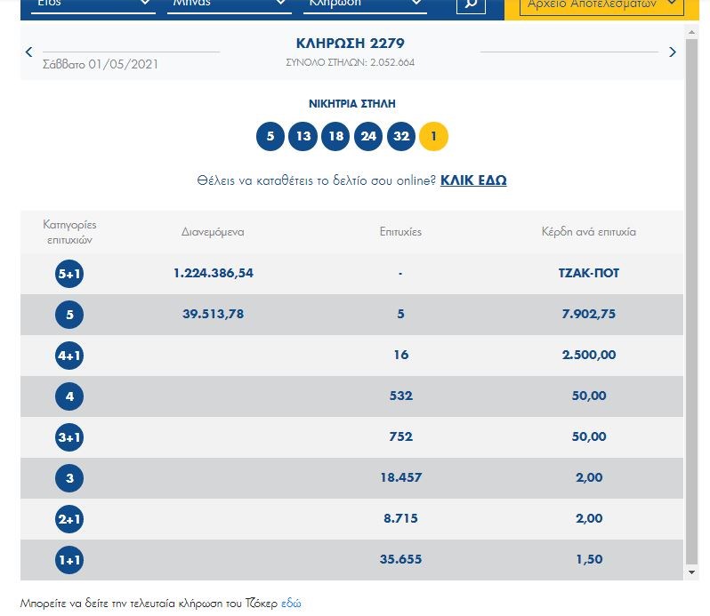Go to the next draw arrow

click(x=673, y=52)
